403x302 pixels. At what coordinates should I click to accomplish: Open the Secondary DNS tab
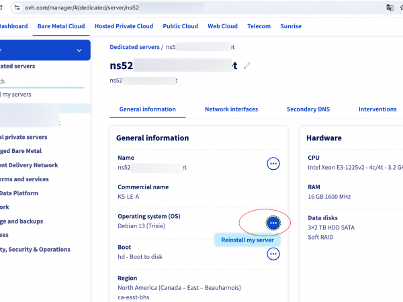pos(308,109)
